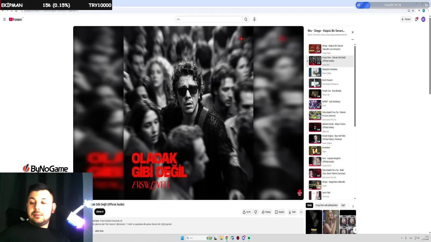Screen dimensions: 431x242
Task: Save the video with Kaydet
Action: (x=279, y=212)
